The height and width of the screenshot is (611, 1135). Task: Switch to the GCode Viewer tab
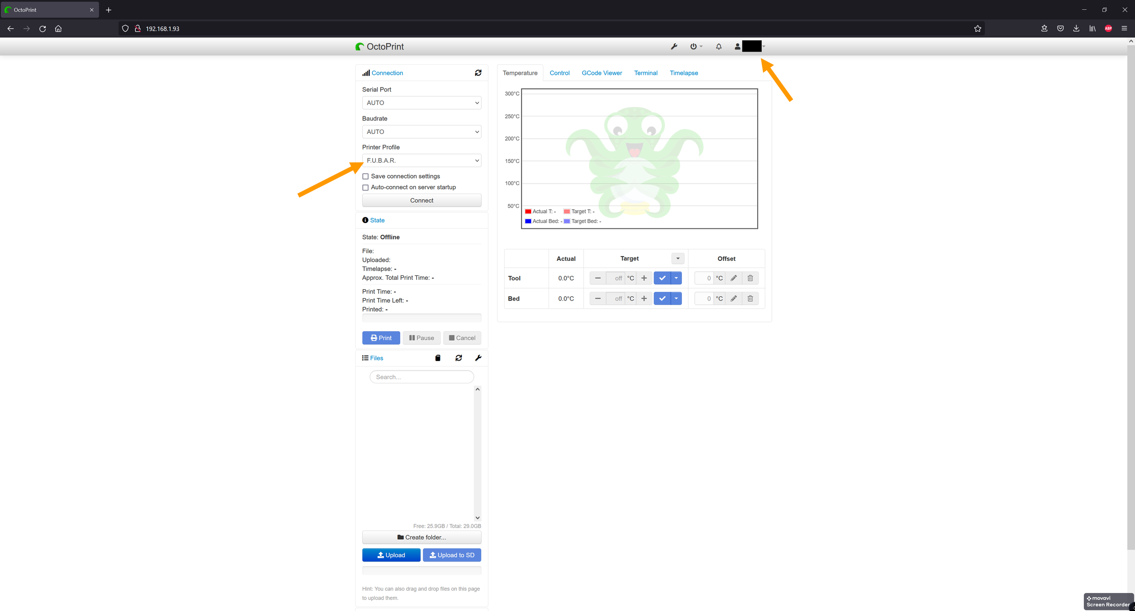tap(602, 72)
